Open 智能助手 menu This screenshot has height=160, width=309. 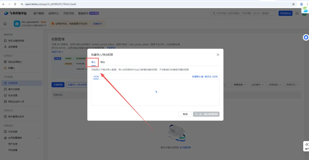(83, 13)
